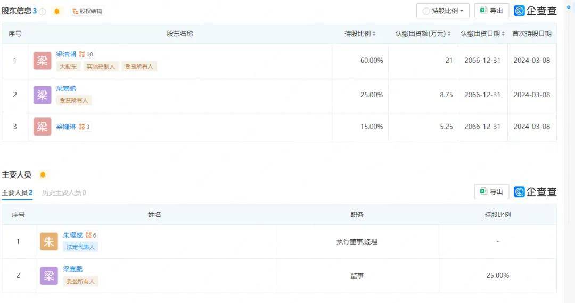Click the bell icon beside 主要人员 heading
575x303 pixels.
(43, 175)
